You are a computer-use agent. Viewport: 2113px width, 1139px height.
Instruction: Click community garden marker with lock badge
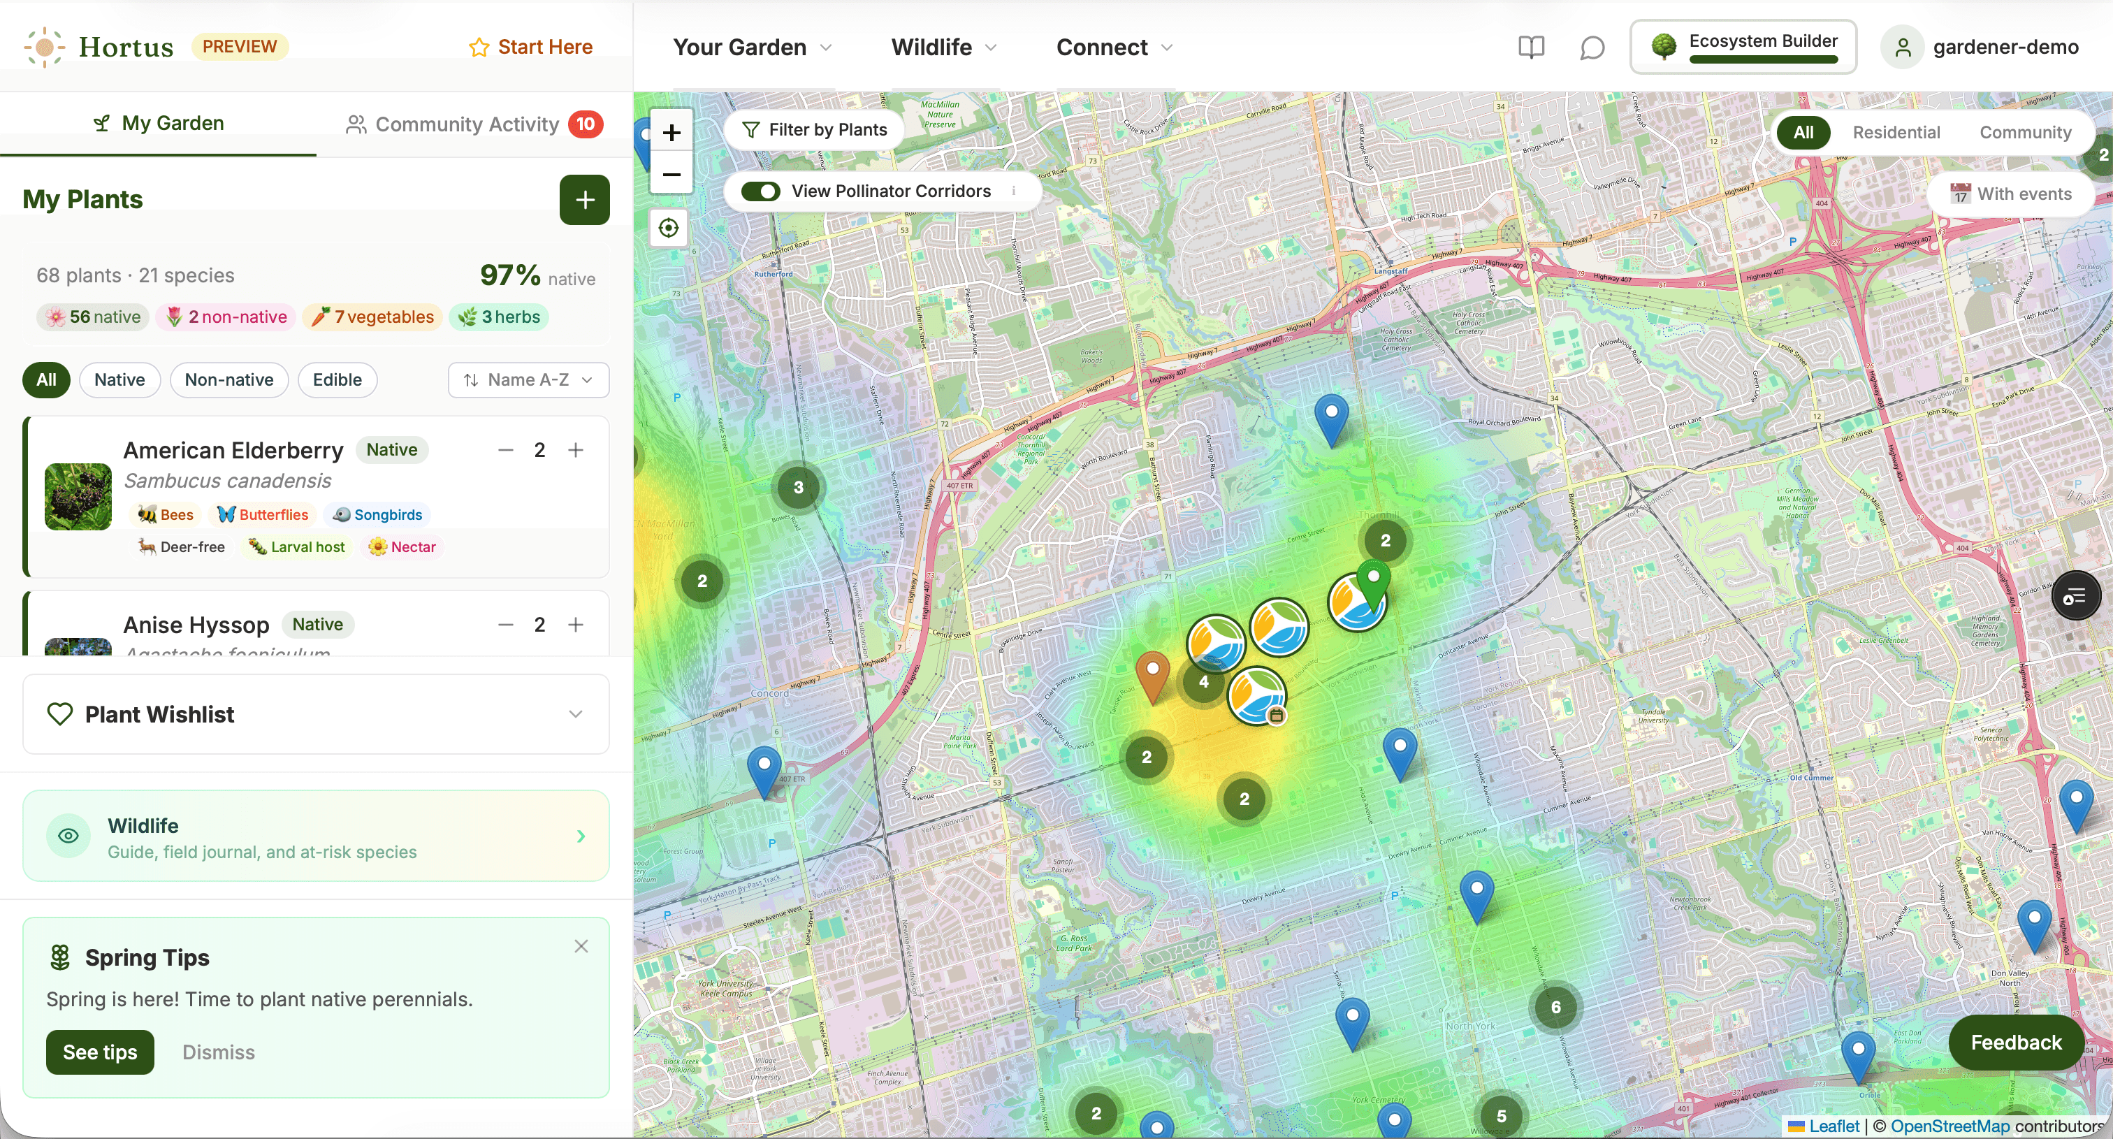tap(1256, 696)
